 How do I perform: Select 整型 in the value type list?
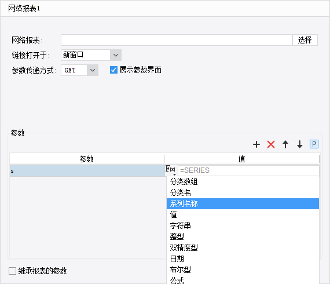click(x=243, y=236)
